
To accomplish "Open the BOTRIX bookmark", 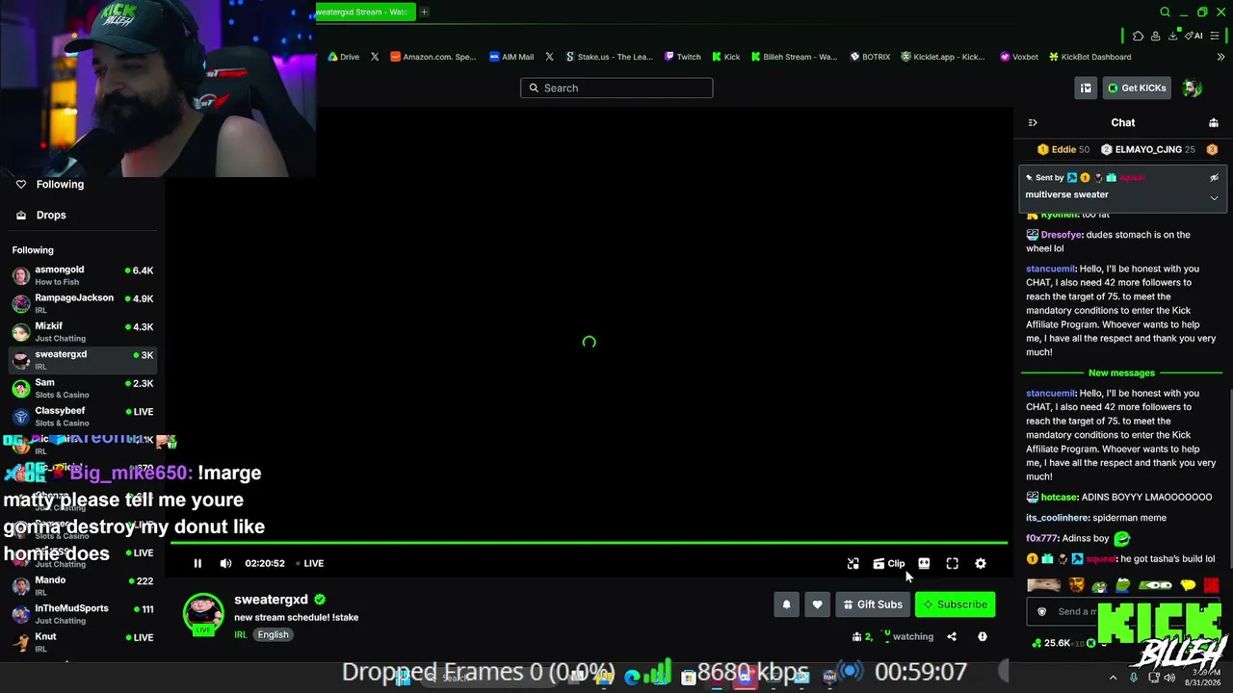I will [x=870, y=57].
